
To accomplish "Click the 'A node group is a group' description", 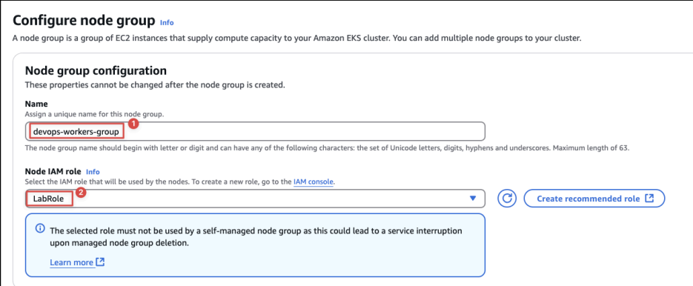I will pos(297,38).
